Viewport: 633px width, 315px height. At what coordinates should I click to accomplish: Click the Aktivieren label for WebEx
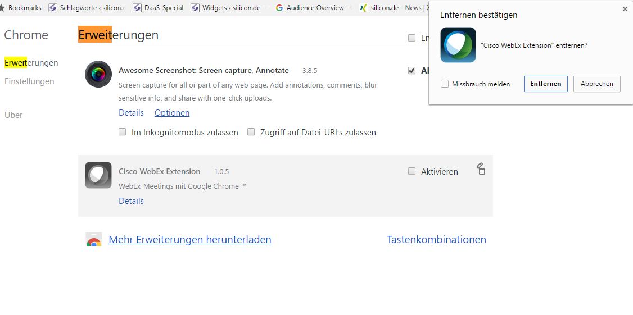439,172
